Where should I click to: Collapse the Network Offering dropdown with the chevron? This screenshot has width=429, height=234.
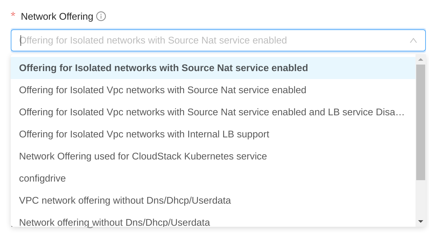point(413,40)
